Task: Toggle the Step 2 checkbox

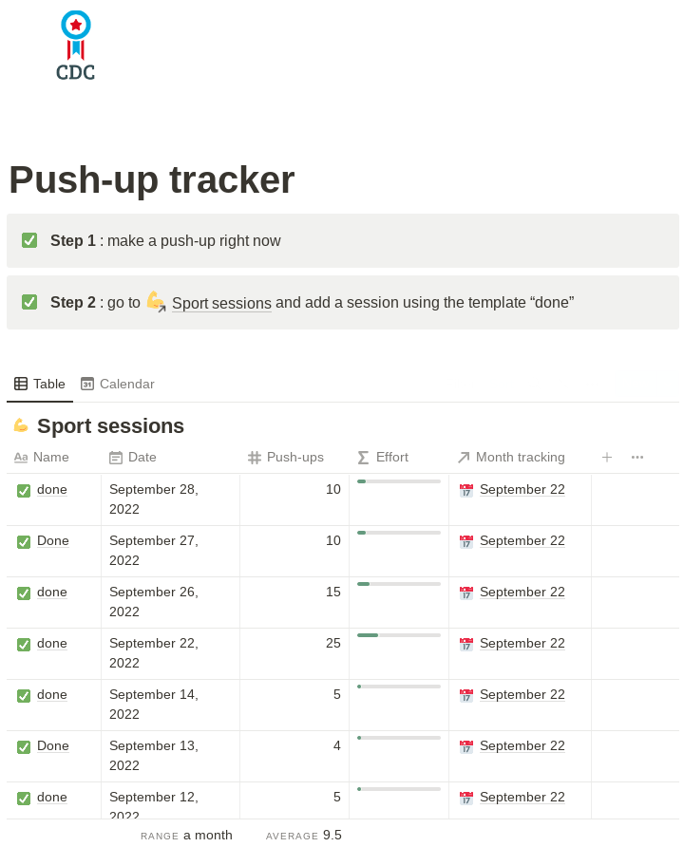Action: (x=29, y=302)
